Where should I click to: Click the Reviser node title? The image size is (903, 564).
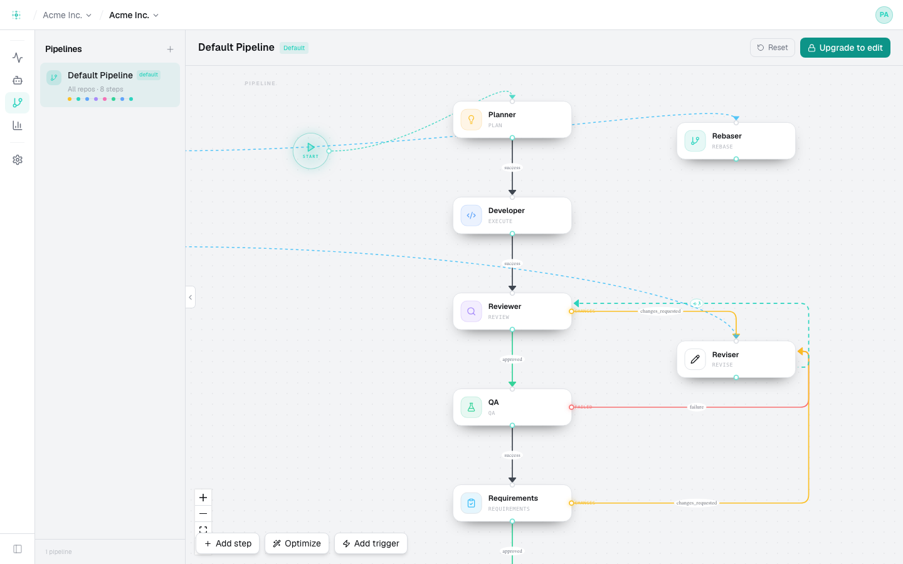(726, 355)
